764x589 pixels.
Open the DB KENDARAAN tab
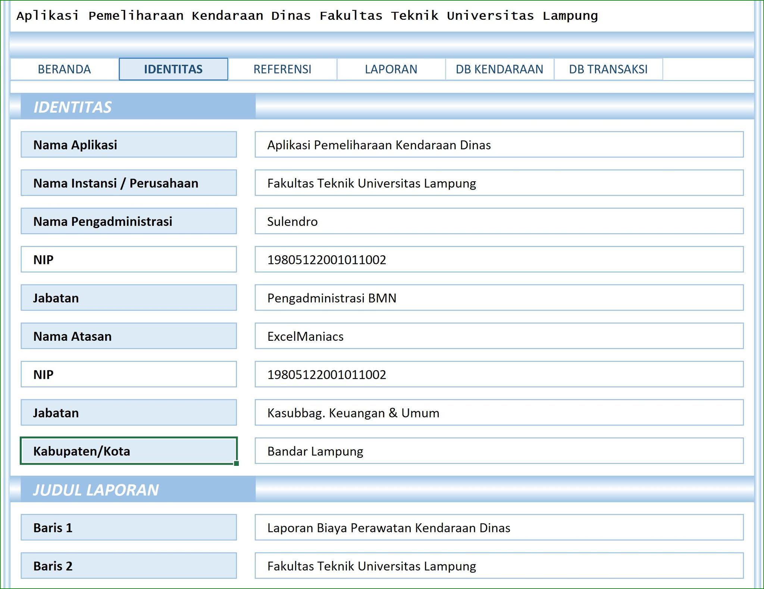pyautogui.click(x=499, y=69)
